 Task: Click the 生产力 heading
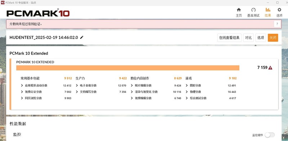tap(80, 78)
